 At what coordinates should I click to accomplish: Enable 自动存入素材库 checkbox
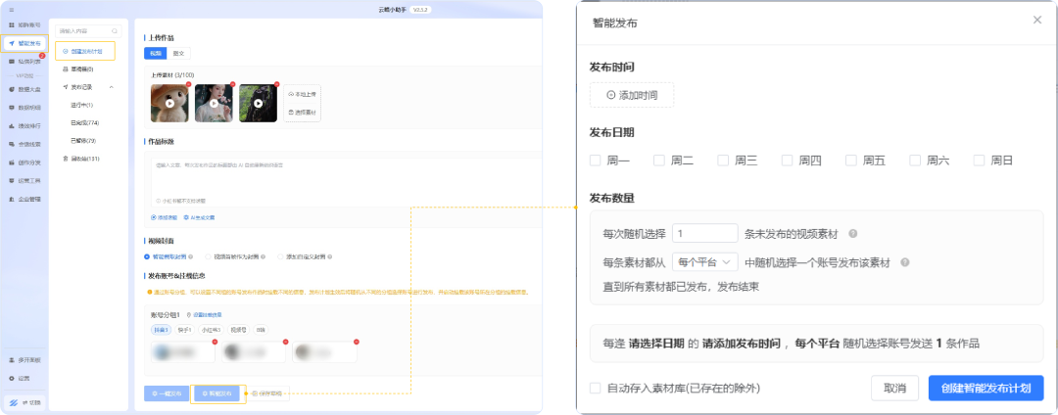[x=596, y=388]
